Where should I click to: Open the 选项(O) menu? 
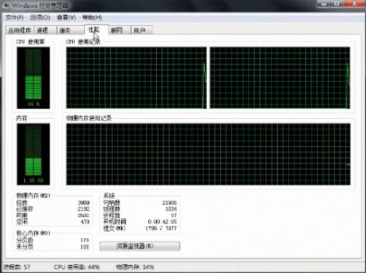click(x=40, y=17)
